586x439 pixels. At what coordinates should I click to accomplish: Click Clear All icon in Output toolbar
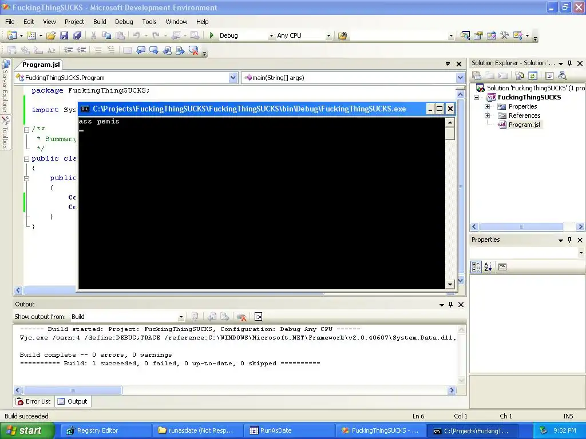point(241,317)
